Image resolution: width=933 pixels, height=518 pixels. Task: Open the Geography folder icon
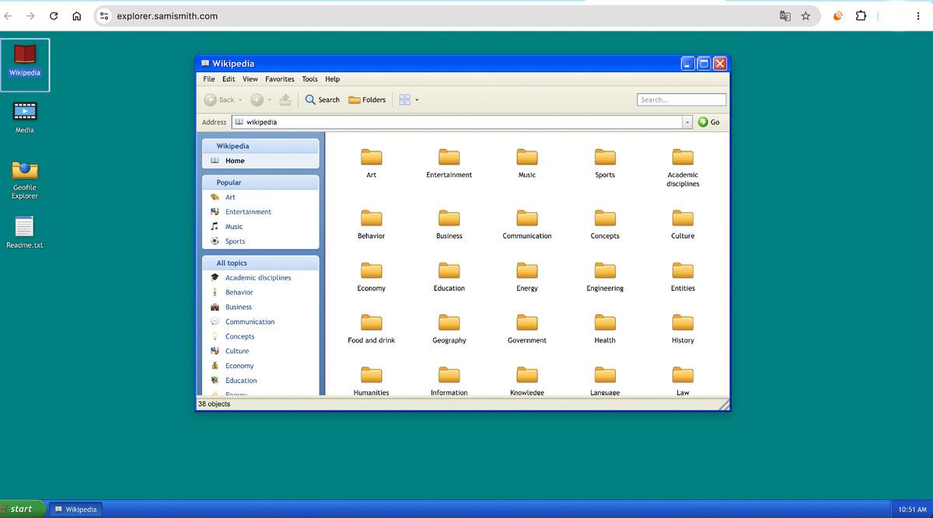pyautogui.click(x=449, y=322)
